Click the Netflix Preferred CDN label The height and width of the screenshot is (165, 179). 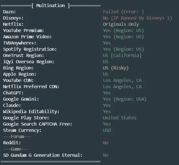click(31, 87)
